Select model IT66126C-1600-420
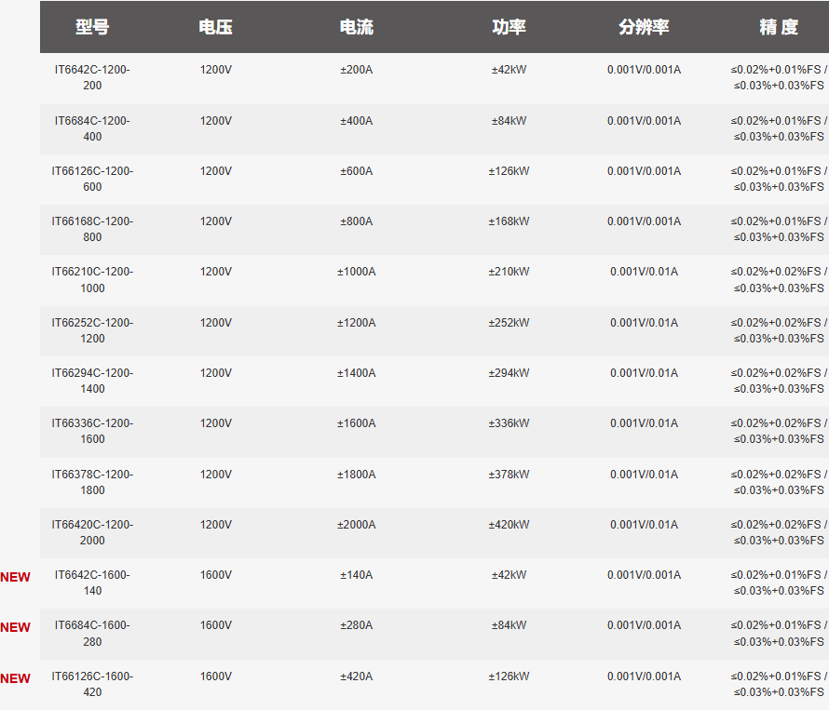829x710 pixels. [92, 684]
